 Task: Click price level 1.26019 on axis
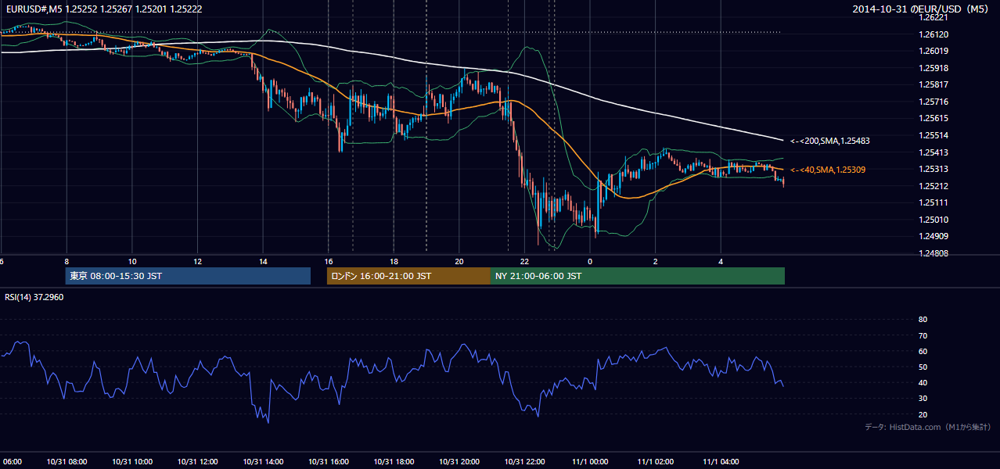933,51
